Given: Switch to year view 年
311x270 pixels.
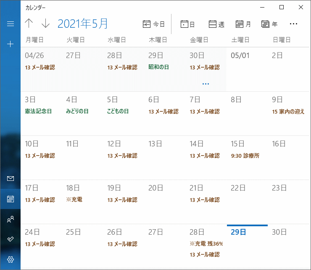Looking at the screenshot, I should coord(269,24).
